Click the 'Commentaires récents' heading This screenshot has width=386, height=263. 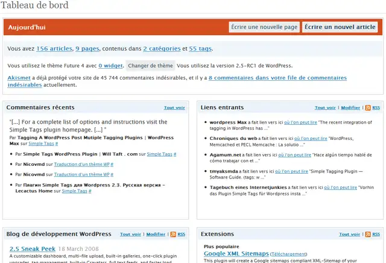[40, 107]
